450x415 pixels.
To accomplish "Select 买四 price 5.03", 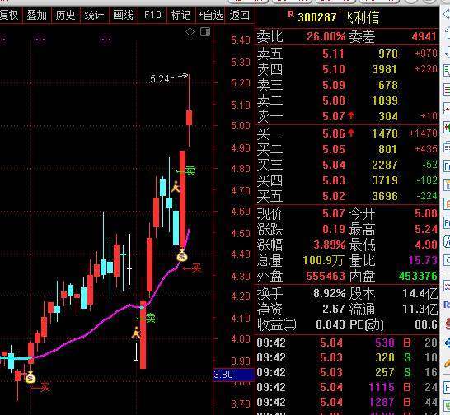I will (x=333, y=180).
